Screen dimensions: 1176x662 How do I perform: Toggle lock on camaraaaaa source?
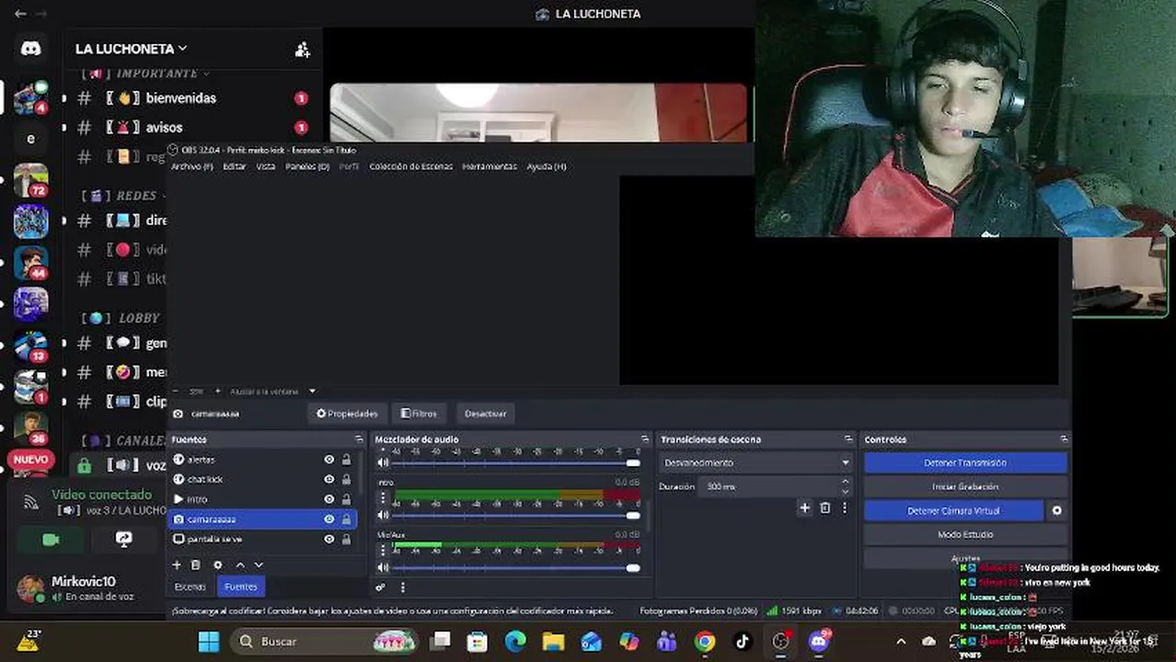pos(346,519)
